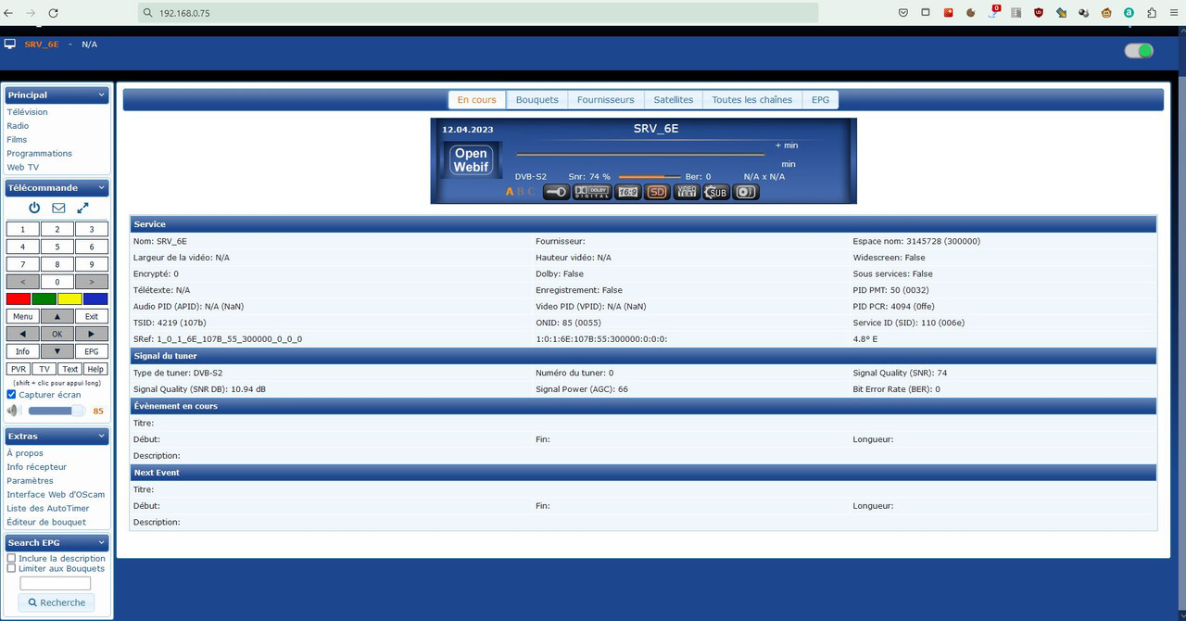Collapse the Search EPG panel chevron

[x=102, y=542]
